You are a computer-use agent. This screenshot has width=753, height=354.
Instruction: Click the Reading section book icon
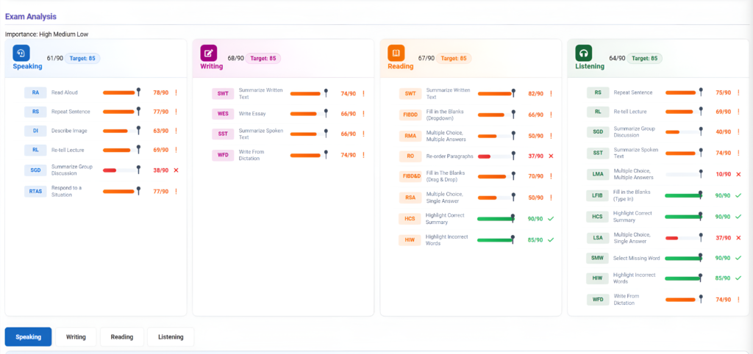point(396,53)
